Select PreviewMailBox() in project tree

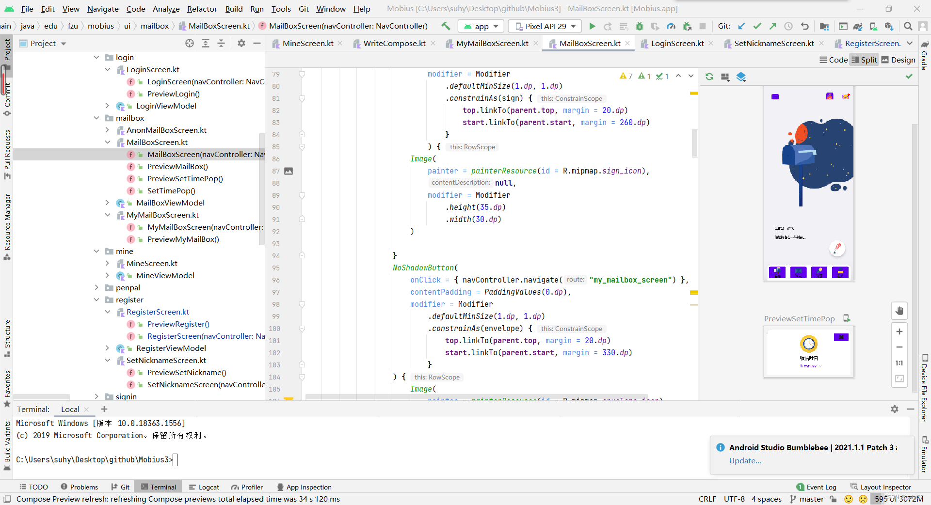pyautogui.click(x=177, y=166)
